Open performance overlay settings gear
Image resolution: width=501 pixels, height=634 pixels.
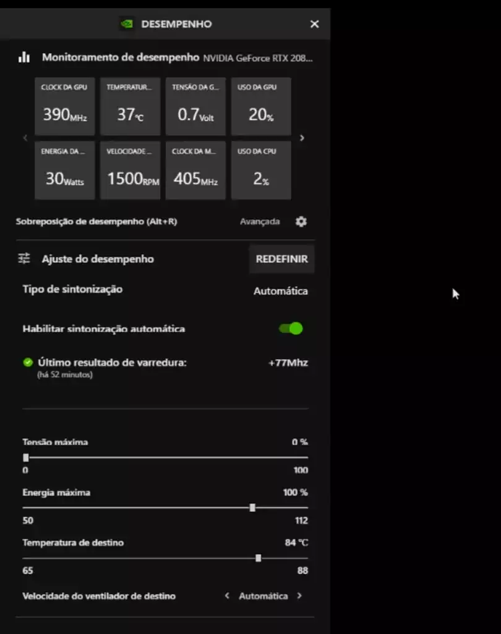click(x=301, y=221)
